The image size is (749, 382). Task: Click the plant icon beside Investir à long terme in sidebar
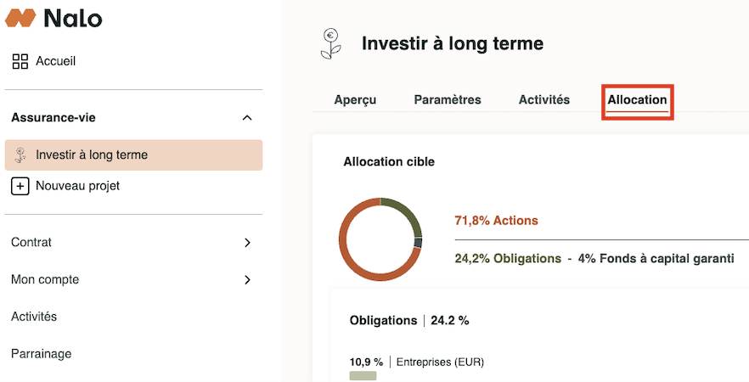tap(20, 155)
